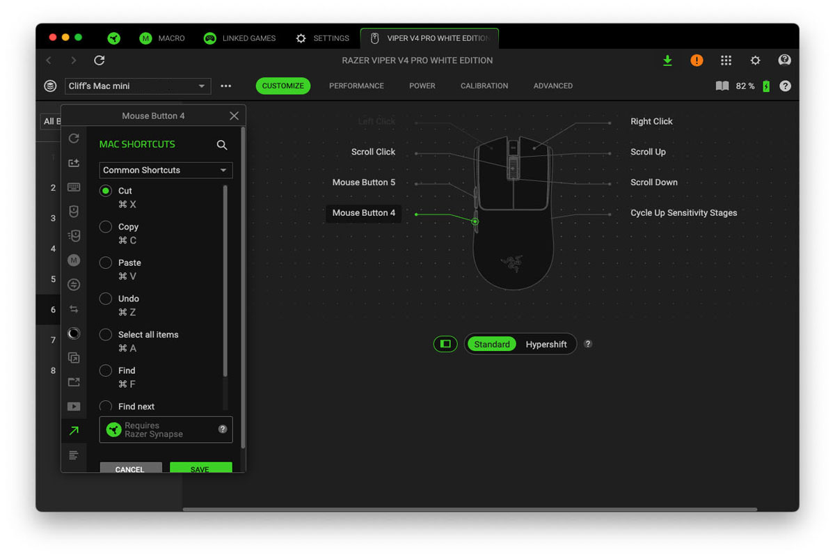This screenshot has width=835, height=557.
Task: Select the lighting ring icon in the sidebar
Action: click(74, 334)
